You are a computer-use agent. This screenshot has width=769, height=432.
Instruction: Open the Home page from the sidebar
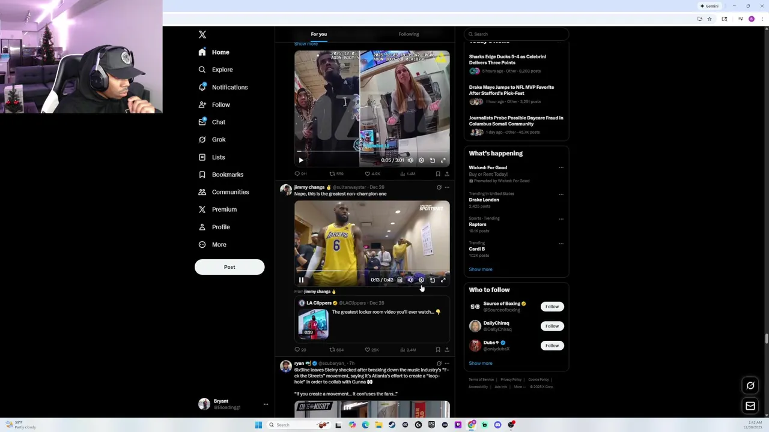(x=214, y=52)
